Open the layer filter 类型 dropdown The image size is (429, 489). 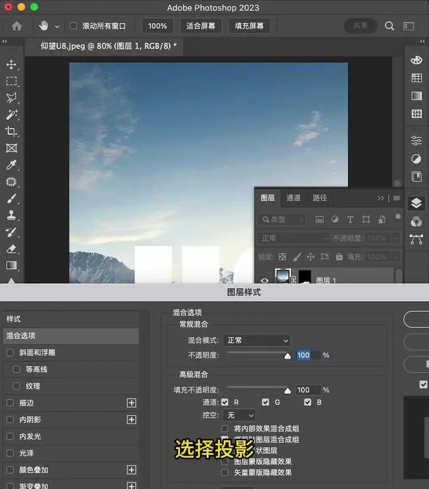281,220
